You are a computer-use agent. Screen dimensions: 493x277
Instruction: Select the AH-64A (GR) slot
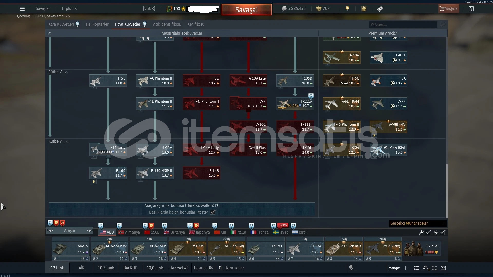227,249
